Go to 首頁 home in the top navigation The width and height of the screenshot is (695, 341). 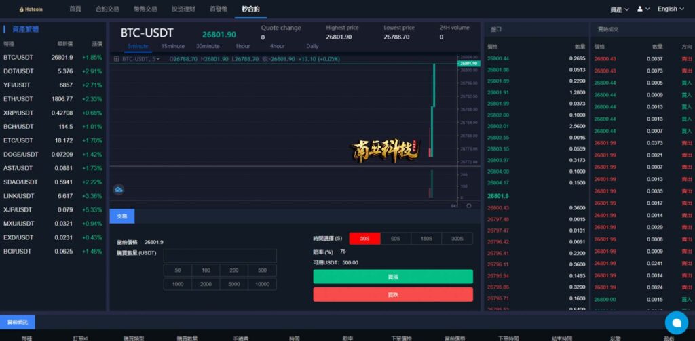coord(75,9)
